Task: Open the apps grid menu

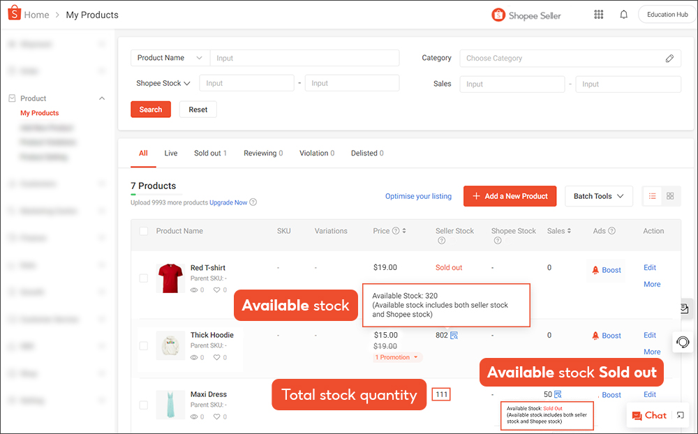Action: 598,13
